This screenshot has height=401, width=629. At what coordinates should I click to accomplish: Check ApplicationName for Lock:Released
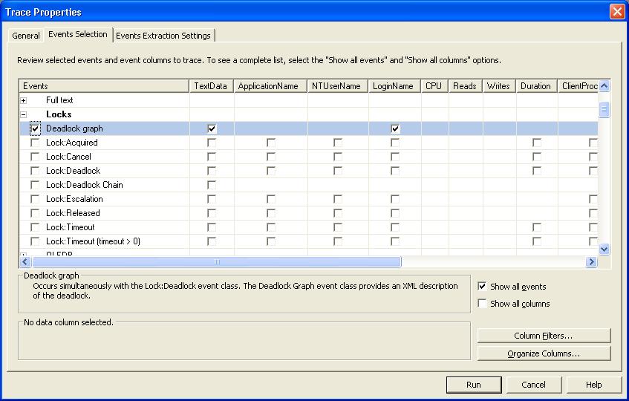click(271, 213)
